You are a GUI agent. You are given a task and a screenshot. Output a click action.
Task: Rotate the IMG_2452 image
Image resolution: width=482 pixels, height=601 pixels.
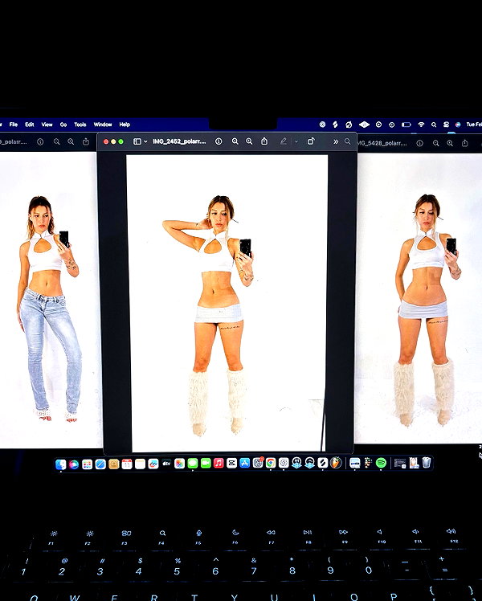coord(311,141)
